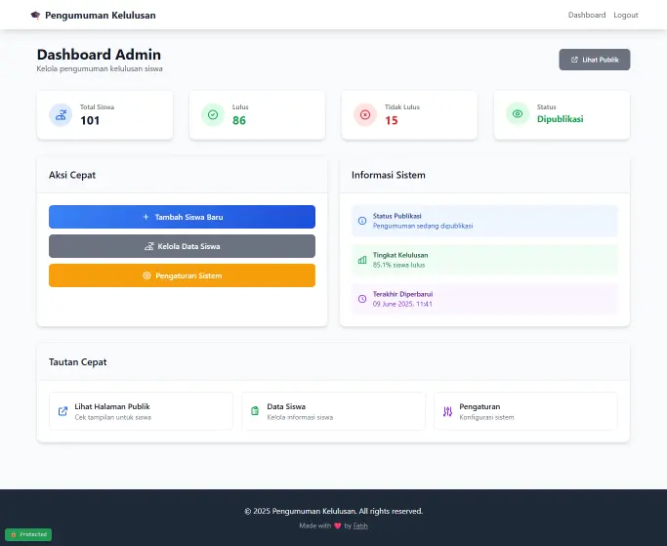Click the green Lulus checkmark icon

(x=213, y=115)
